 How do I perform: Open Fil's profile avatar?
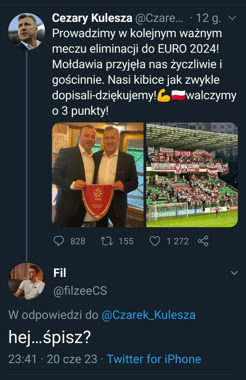[x=26, y=281]
